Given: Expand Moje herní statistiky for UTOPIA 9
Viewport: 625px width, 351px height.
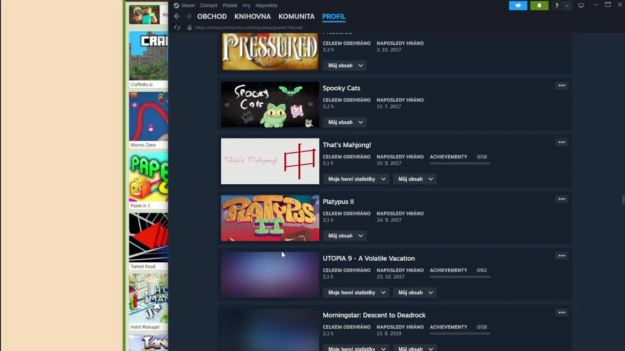Looking at the screenshot, I should [x=356, y=292].
